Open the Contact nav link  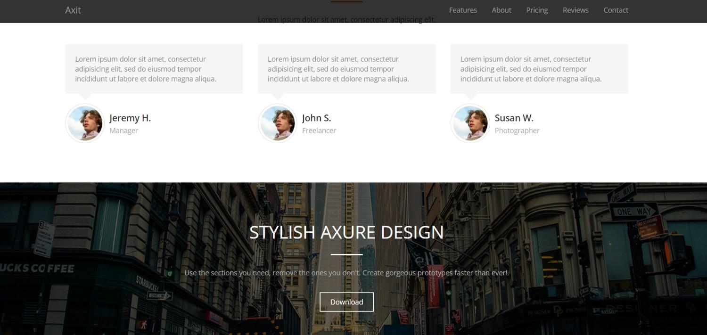(x=616, y=10)
